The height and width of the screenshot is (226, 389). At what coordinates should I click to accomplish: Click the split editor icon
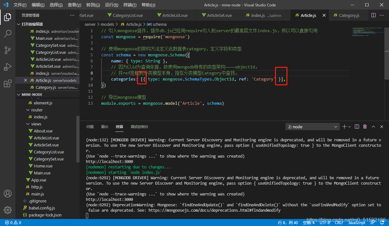point(373,15)
